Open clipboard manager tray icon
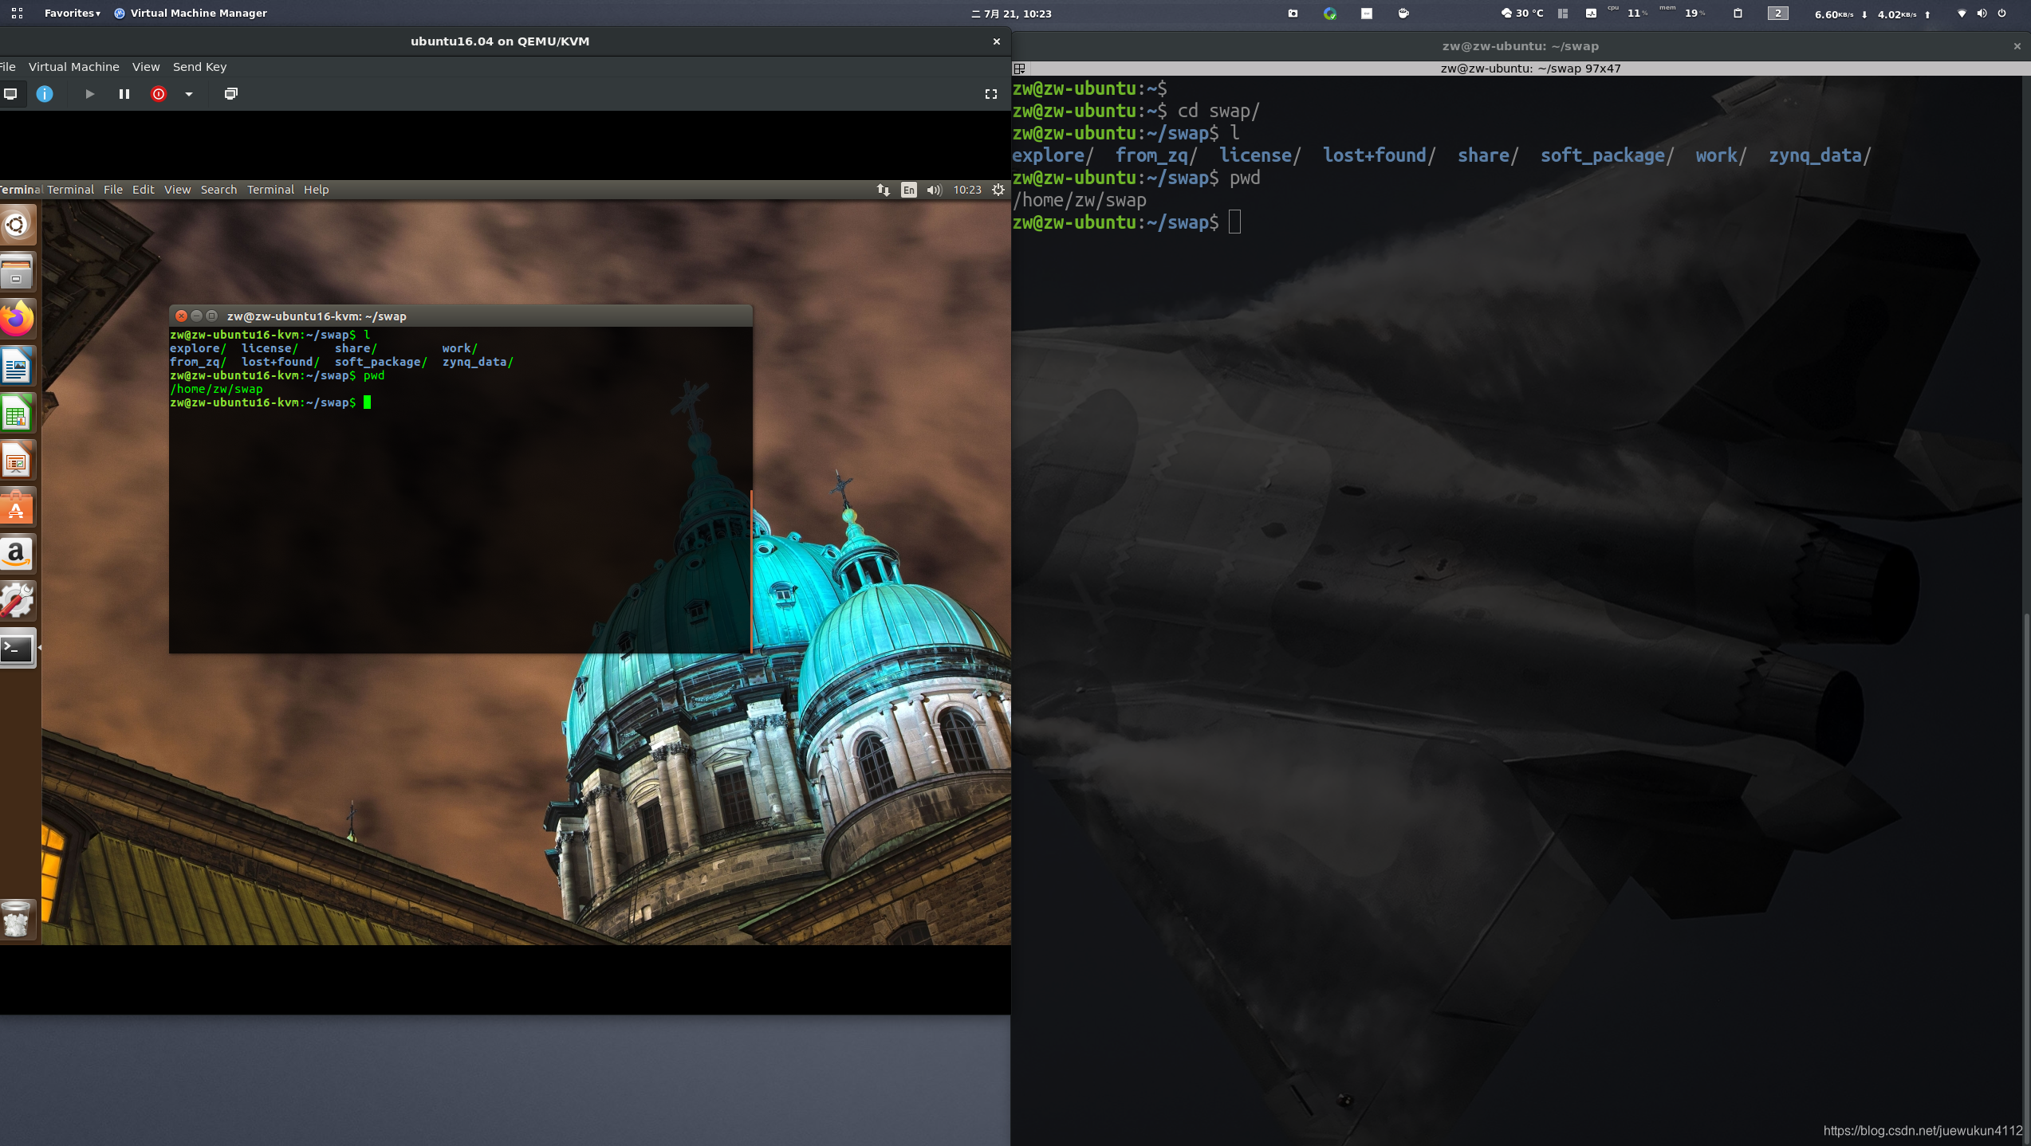The image size is (2031, 1146). tap(1738, 14)
